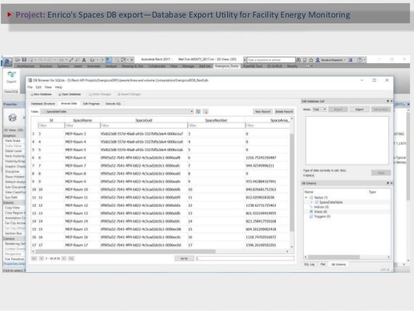Click the thin lines icon in Revit toolbar

pos(108,60)
